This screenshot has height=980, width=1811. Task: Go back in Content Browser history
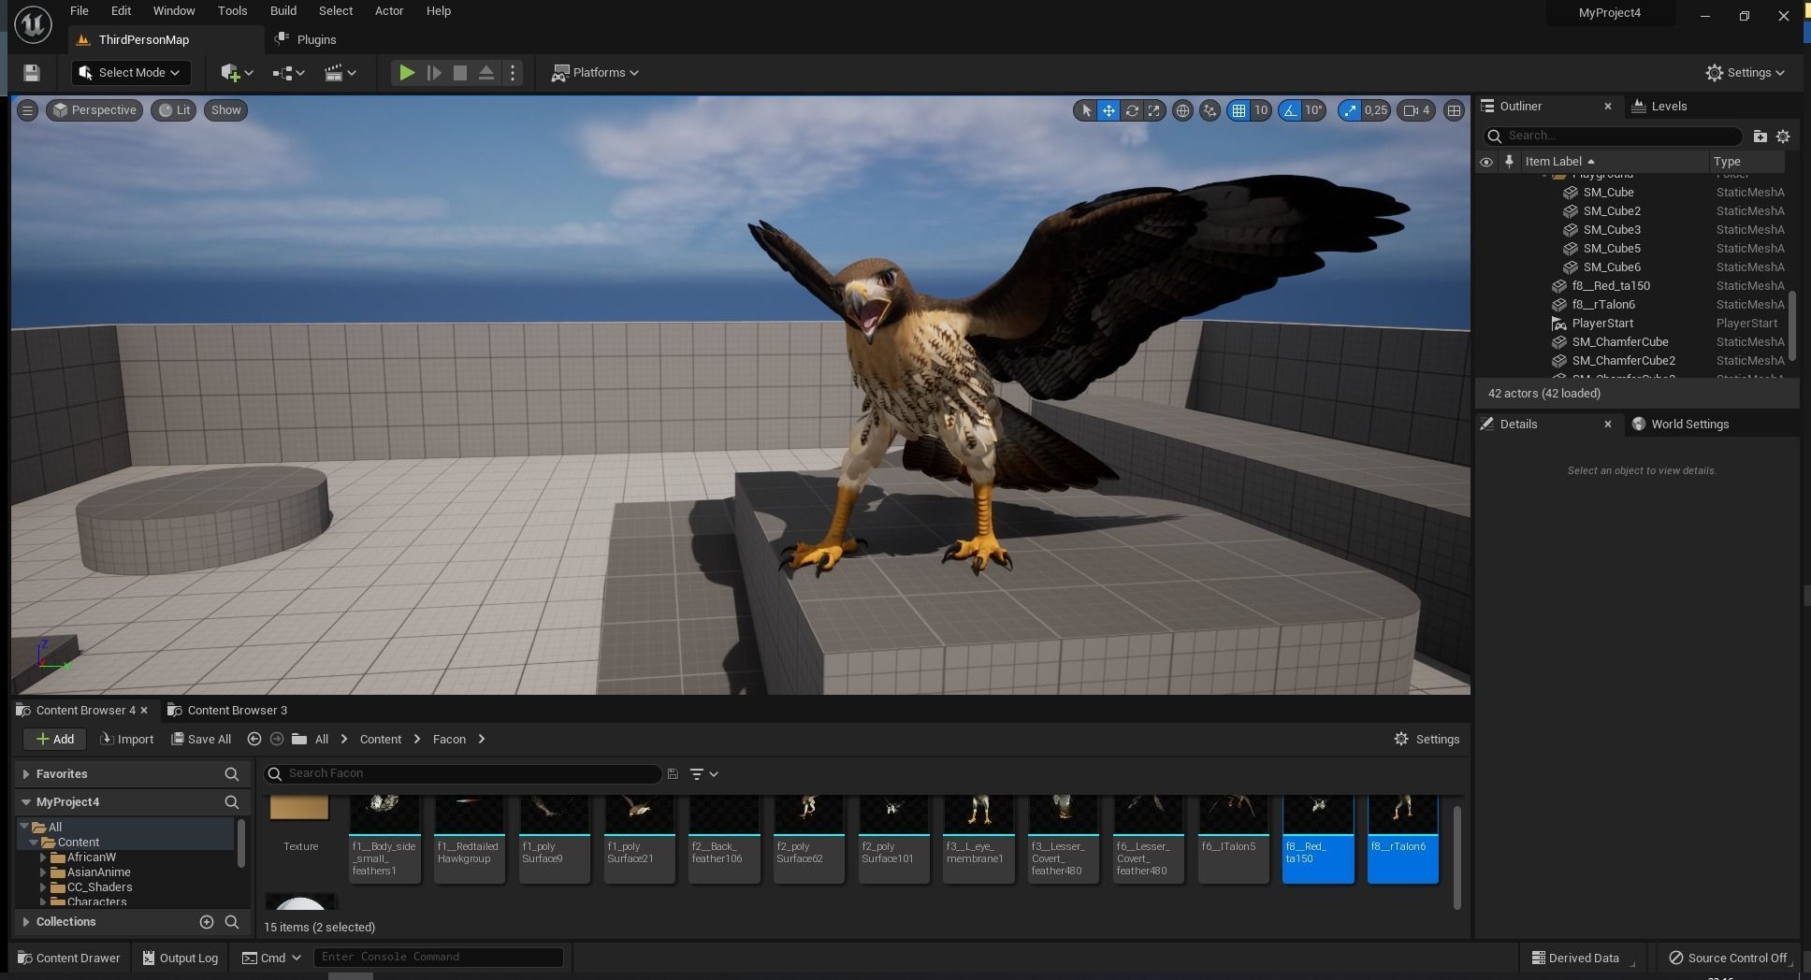point(254,740)
